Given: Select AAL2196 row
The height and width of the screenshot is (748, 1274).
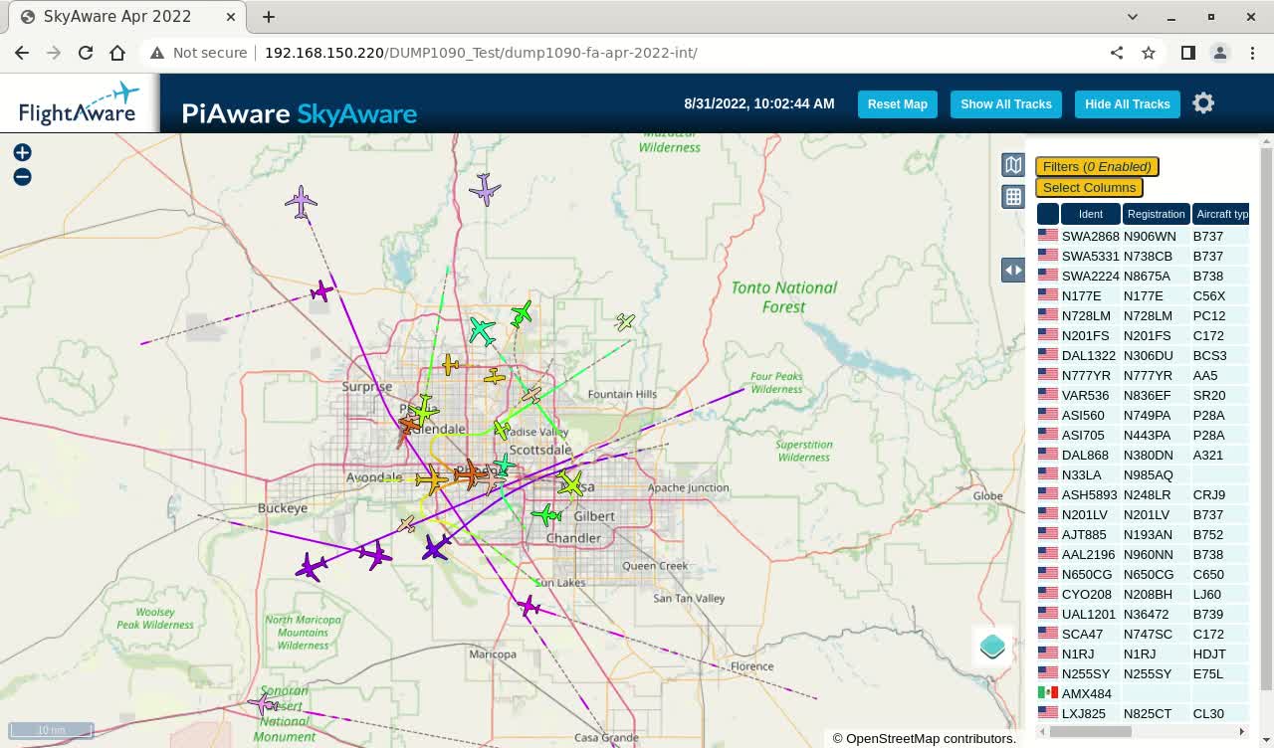Looking at the screenshot, I should (1143, 554).
